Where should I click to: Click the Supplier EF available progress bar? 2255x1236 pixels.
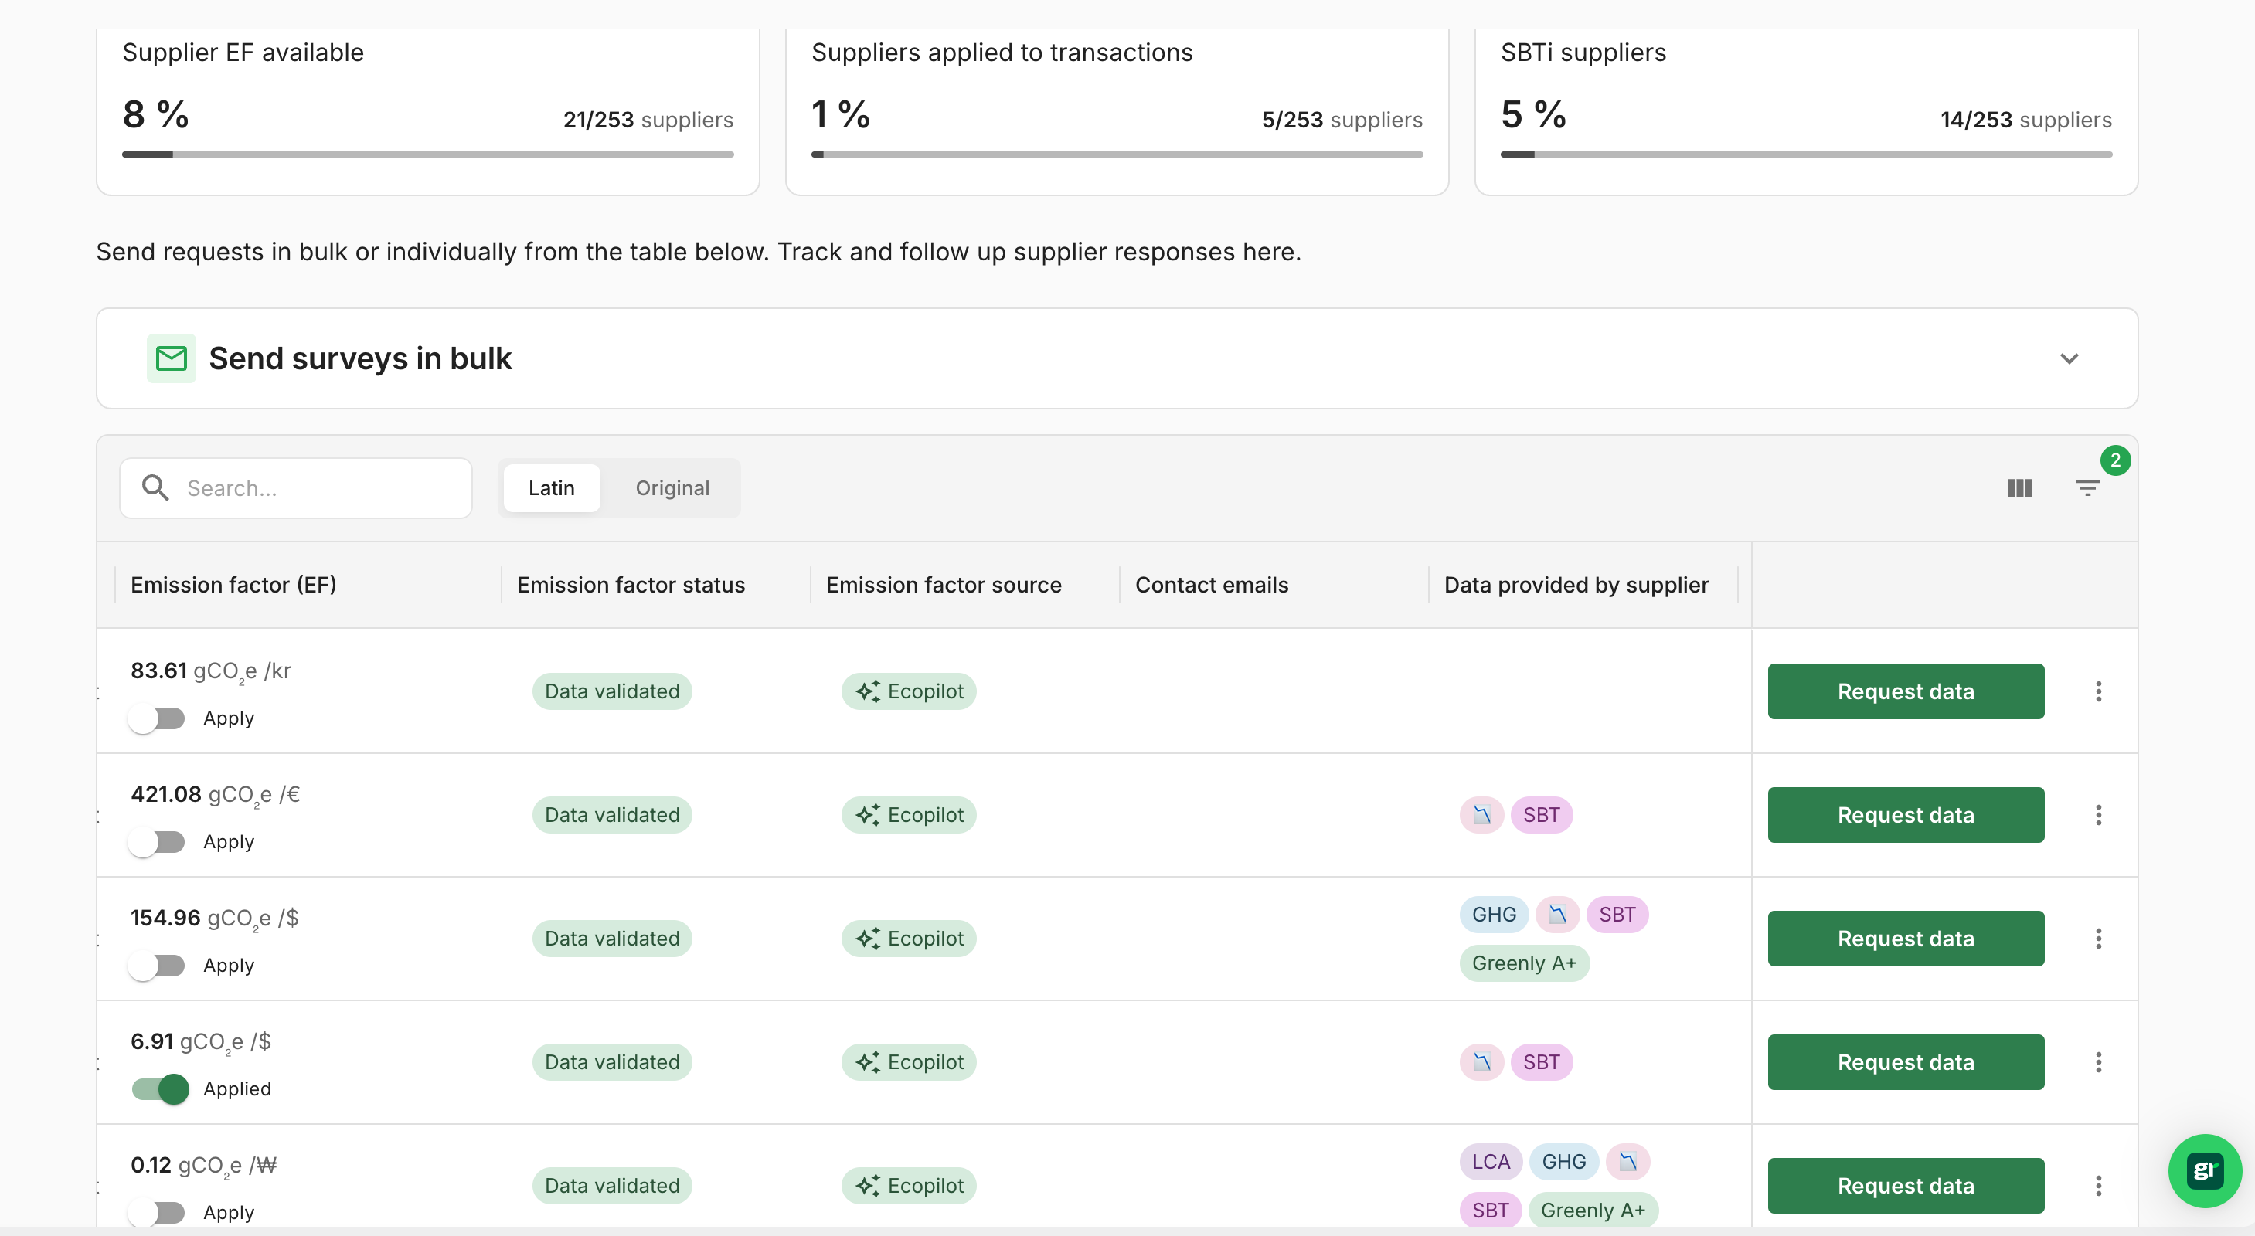click(428, 154)
